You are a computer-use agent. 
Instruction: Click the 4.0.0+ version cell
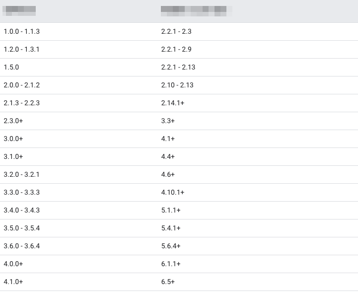[x=13, y=264]
